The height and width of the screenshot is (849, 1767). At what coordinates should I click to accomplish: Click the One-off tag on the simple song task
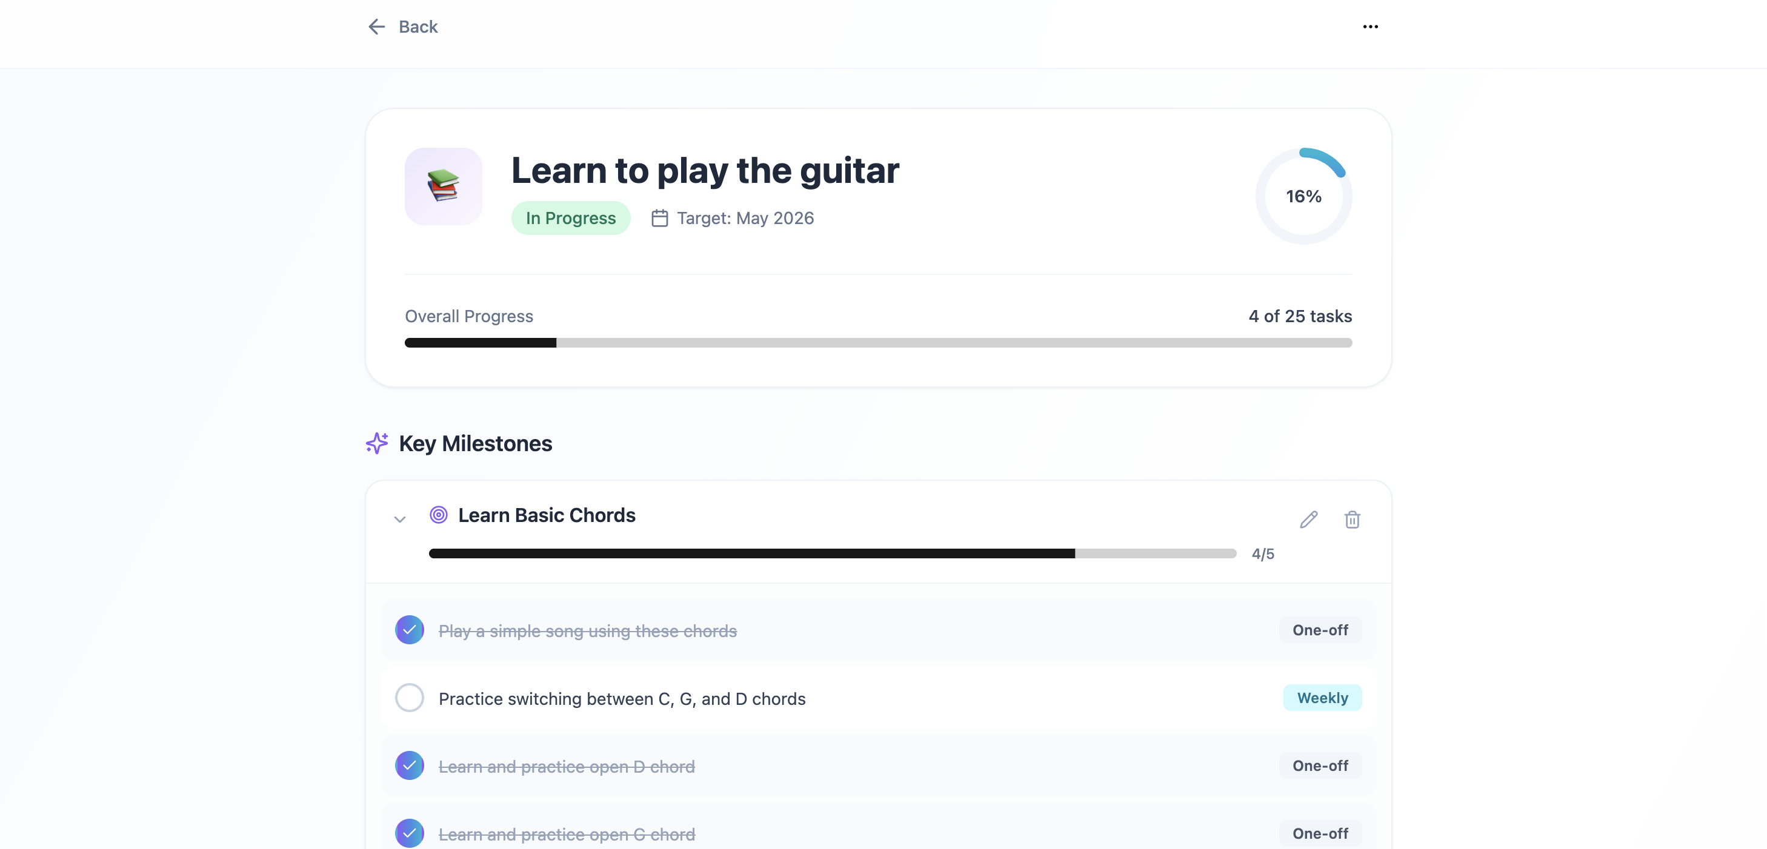(x=1320, y=630)
